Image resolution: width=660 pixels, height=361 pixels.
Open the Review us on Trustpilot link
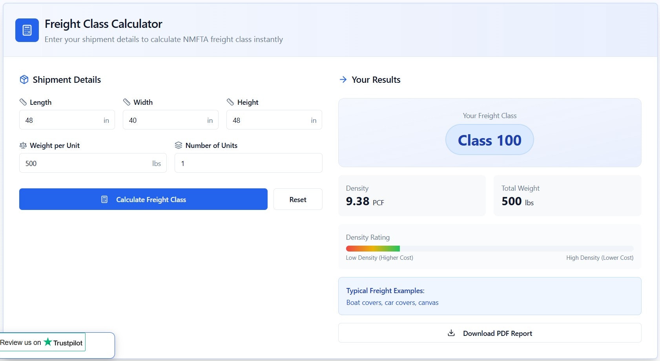tap(42, 342)
